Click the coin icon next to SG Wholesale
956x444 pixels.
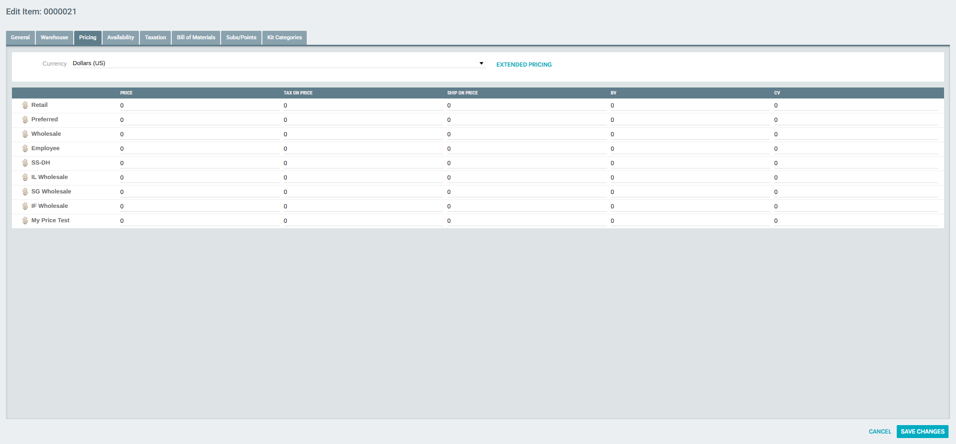(x=25, y=192)
